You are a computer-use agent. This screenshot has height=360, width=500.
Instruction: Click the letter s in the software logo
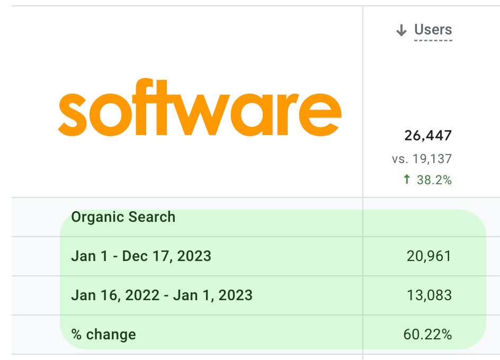pyautogui.click(x=73, y=115)
